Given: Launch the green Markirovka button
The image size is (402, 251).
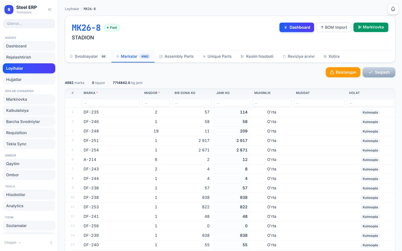Looking at the screenshot, I should [371, 27].
